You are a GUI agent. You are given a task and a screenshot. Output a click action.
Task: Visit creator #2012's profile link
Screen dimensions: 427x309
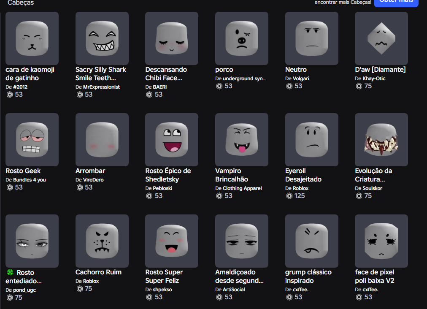(20, 87)
